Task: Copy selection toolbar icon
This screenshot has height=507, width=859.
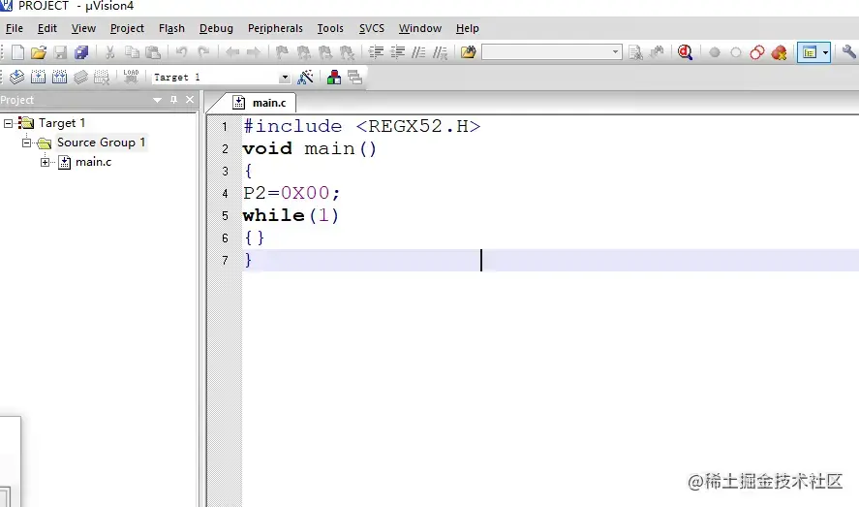Action: (x=132, y=52)
